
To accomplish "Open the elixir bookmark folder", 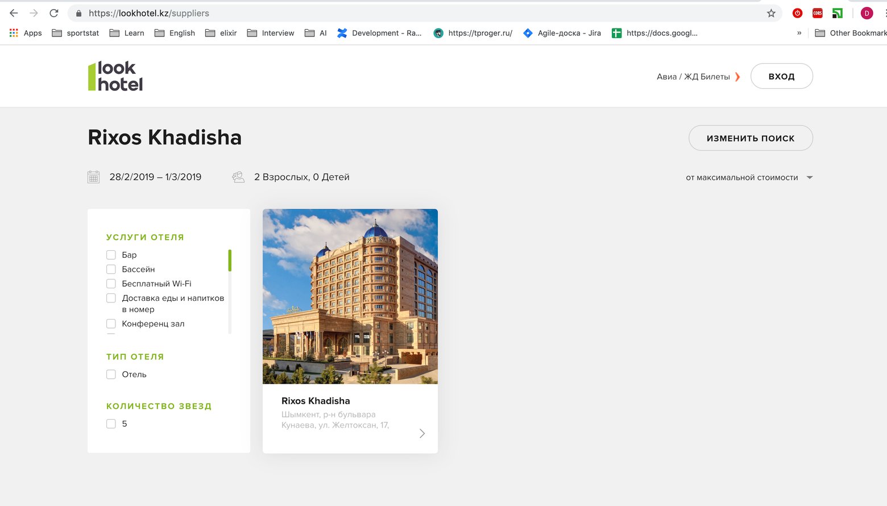I will coord(221,33).
